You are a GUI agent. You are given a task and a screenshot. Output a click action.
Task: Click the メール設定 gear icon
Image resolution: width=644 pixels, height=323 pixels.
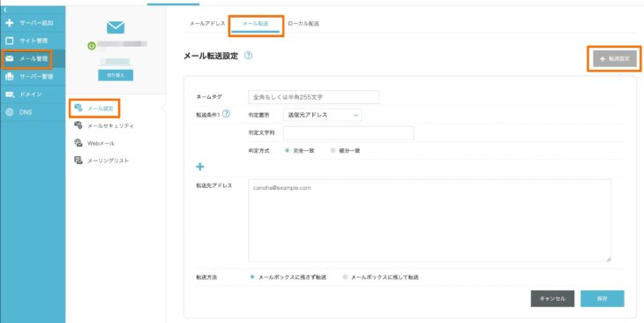tap(78, 108)
